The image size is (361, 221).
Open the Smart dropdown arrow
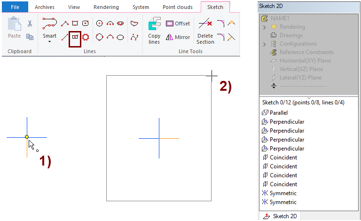(x=49, y=42)
